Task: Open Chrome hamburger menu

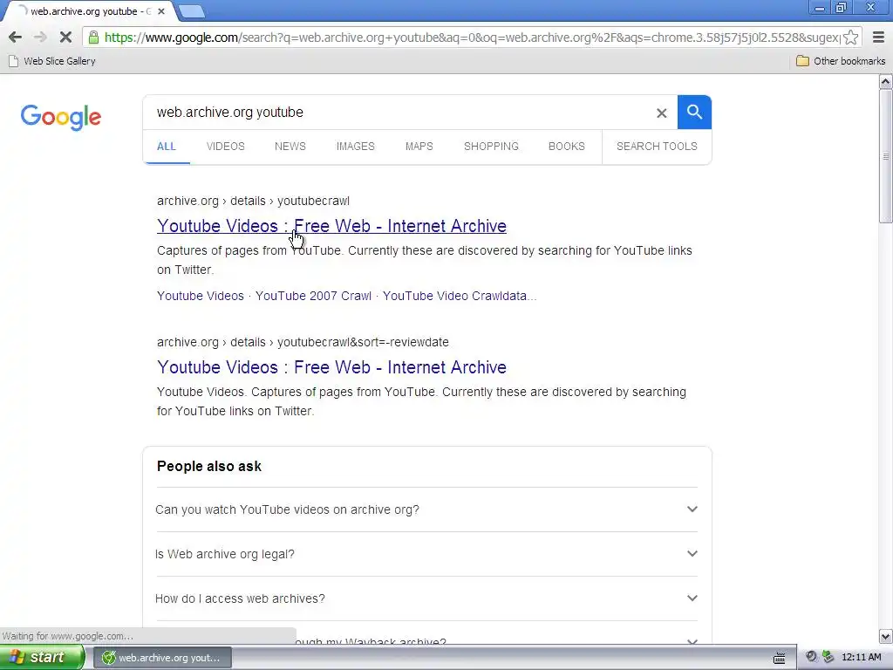Action: pos(879,38)
